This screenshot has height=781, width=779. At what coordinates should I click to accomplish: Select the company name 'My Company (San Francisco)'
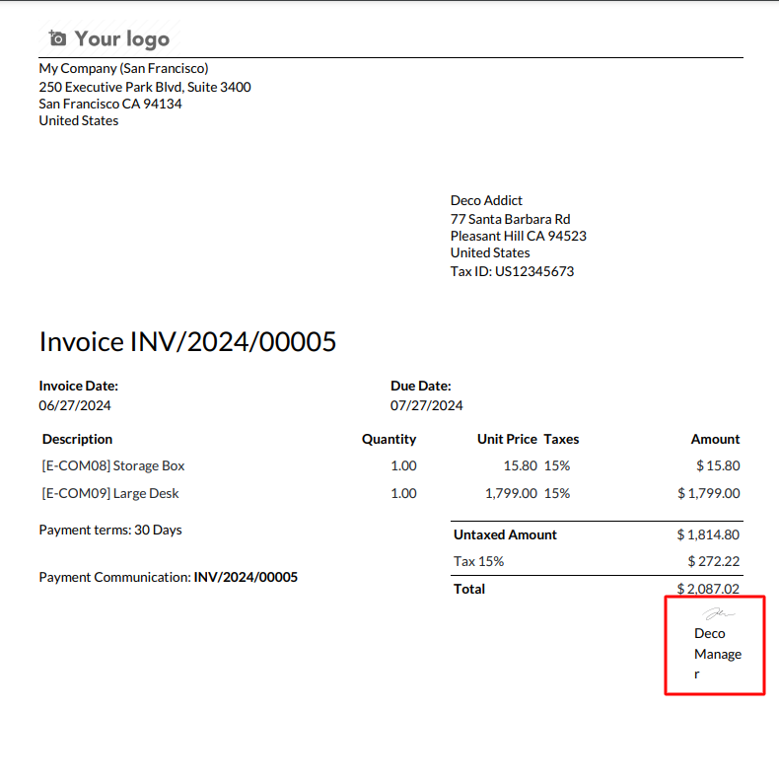[123, 68]
